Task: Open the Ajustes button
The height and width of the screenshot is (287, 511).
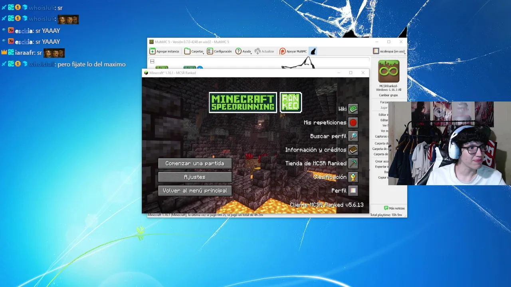Action: tap(195, 177)
